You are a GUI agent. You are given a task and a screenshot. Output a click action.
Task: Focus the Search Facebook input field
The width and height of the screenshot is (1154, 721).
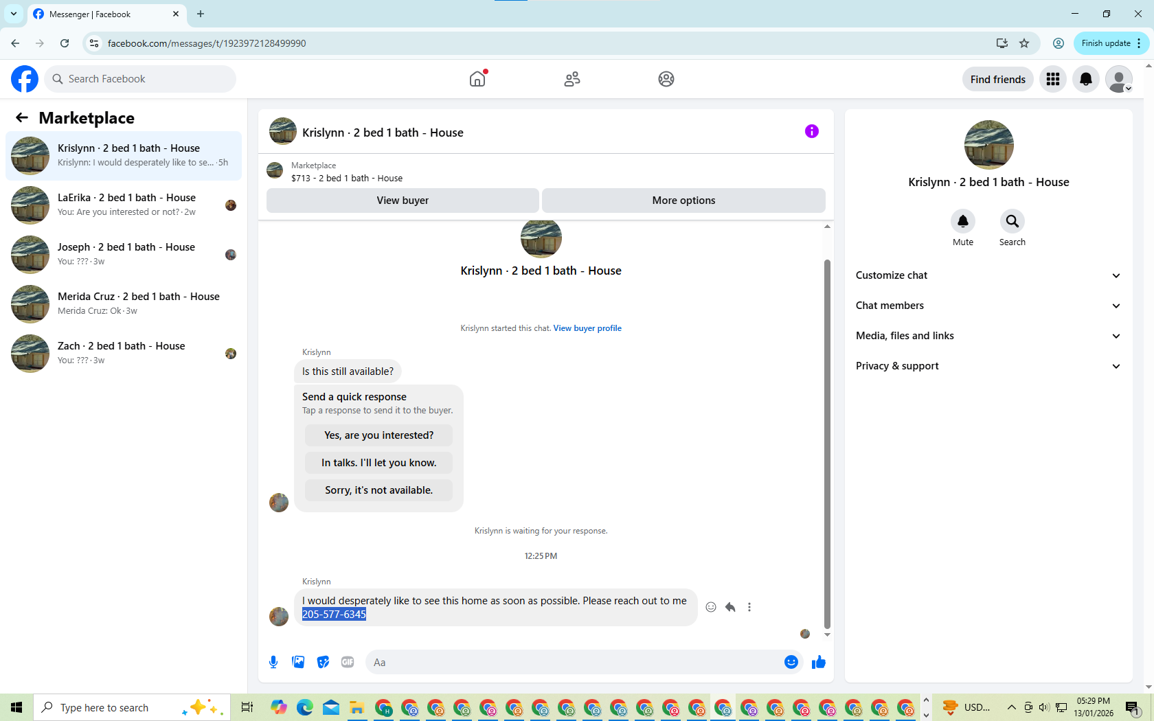(140, 79)
